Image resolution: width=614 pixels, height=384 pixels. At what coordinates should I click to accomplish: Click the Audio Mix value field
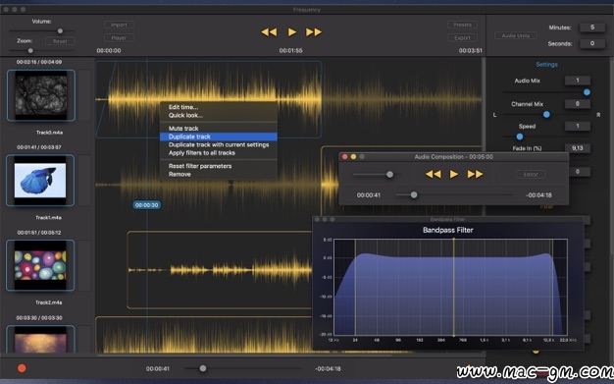tap(577, 81)
